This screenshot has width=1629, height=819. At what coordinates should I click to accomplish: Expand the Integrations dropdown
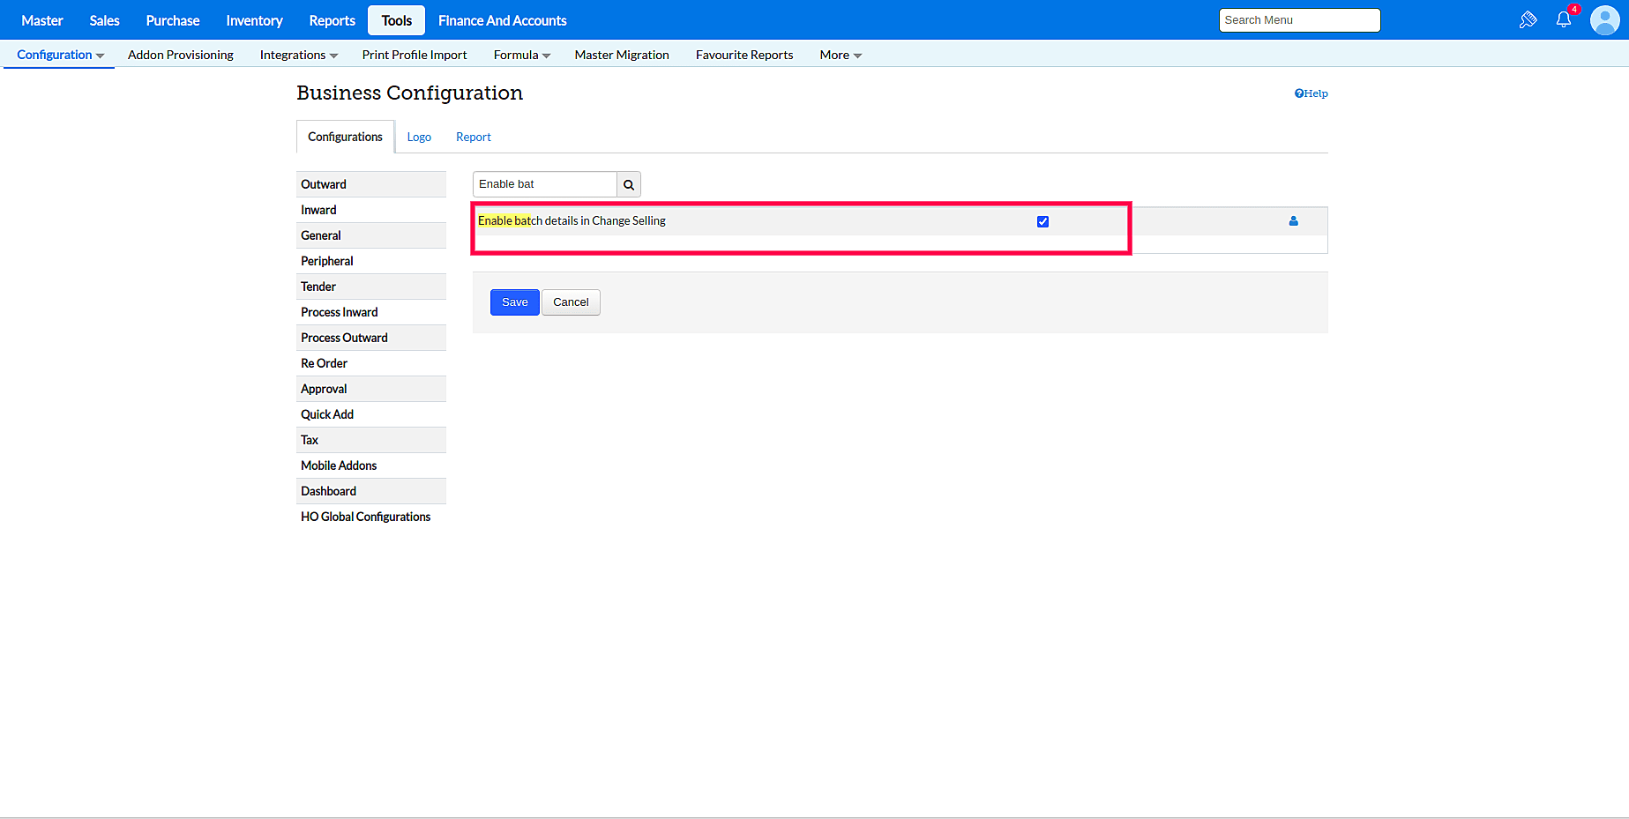point(298,55)
